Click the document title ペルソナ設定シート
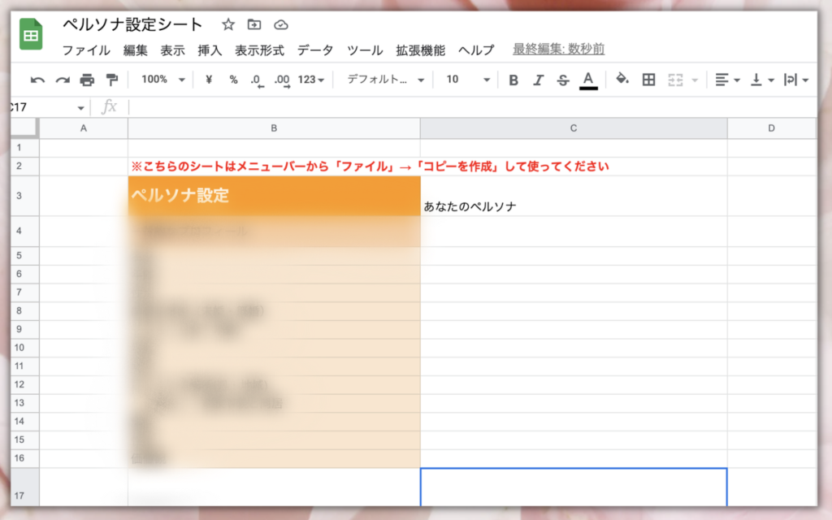This screenshot has width=832, height=520. (132, 24)
